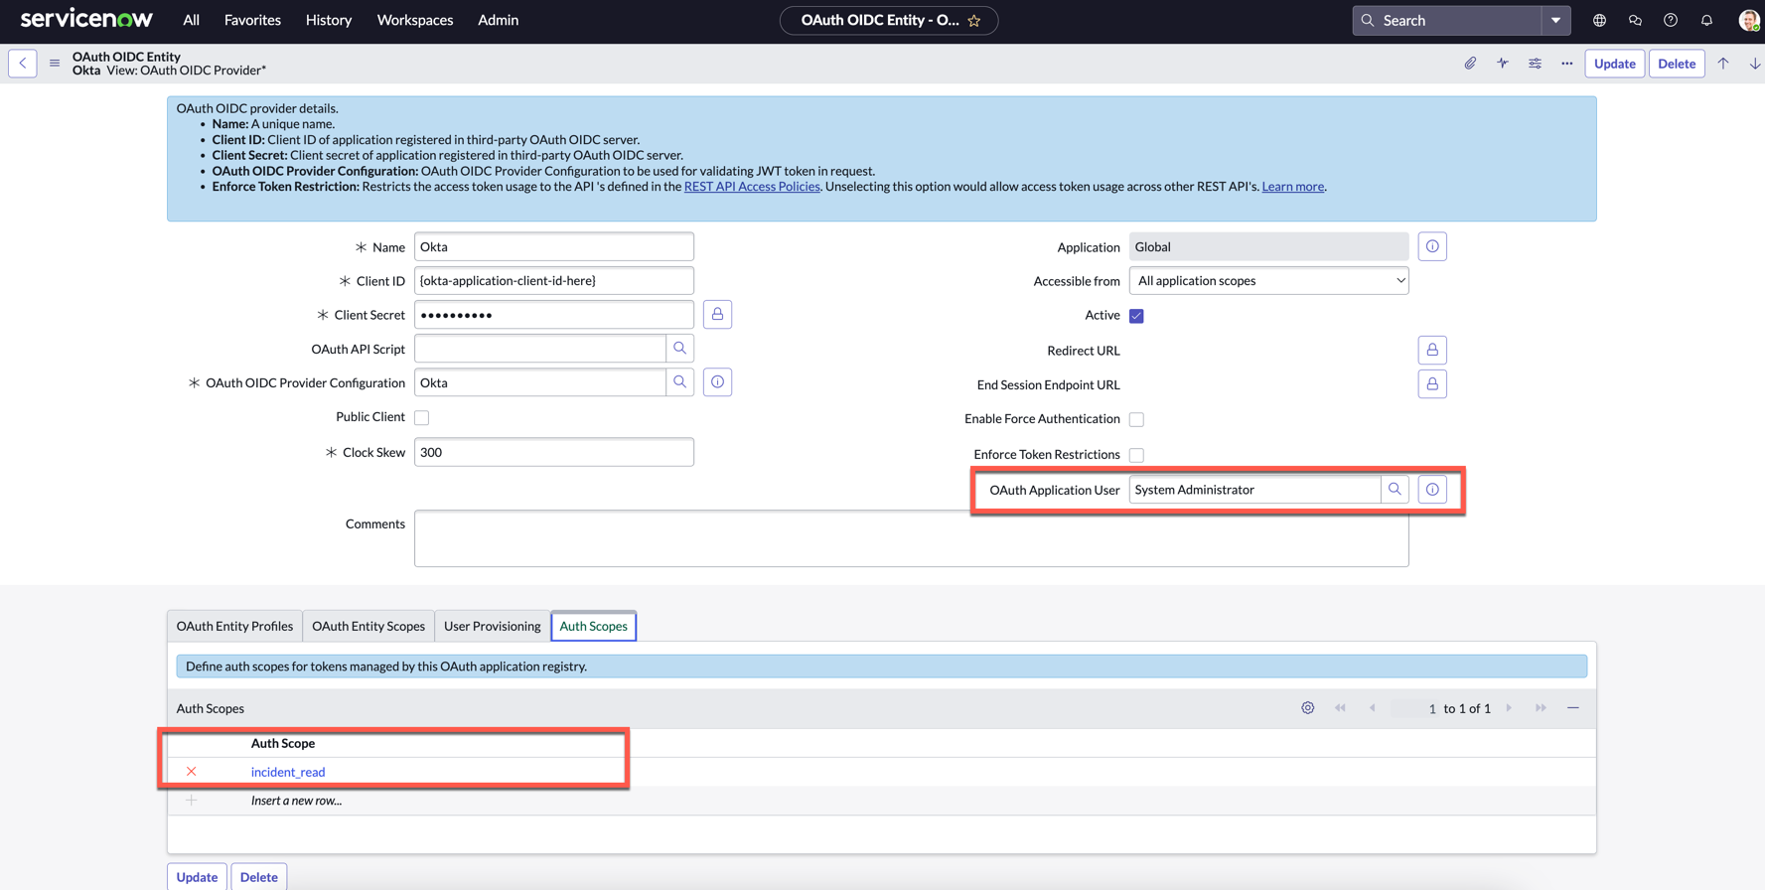Screen dimensions: 1765x890
Task: Click the header Delete button
Action: pyautogui.click(x=1677, y=64)
